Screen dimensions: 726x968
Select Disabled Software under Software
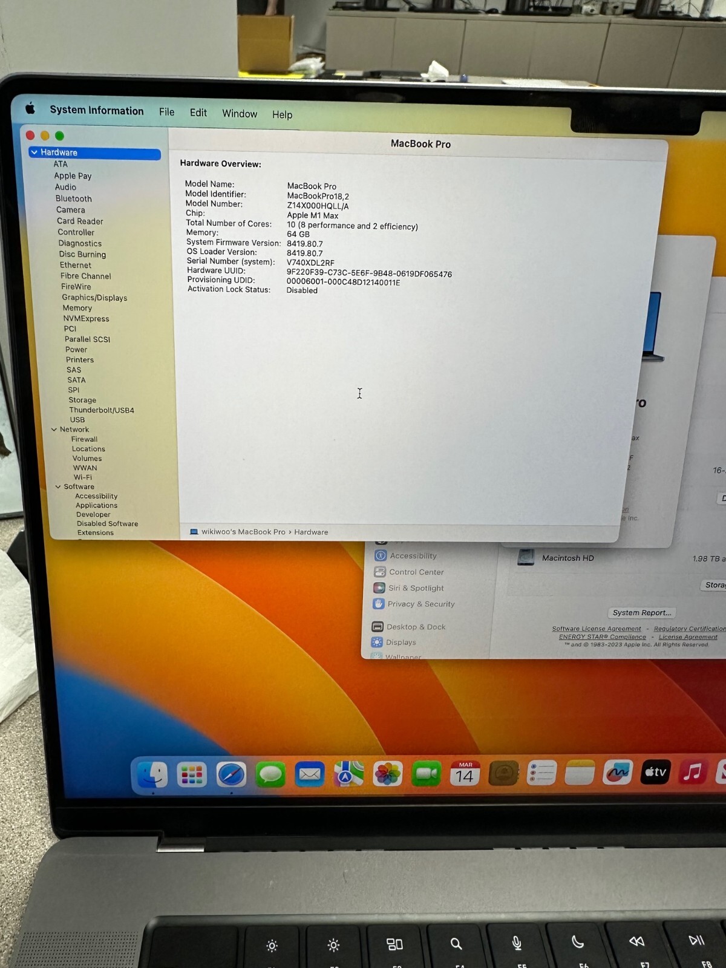pyautogui.click(x=107, y=523)
